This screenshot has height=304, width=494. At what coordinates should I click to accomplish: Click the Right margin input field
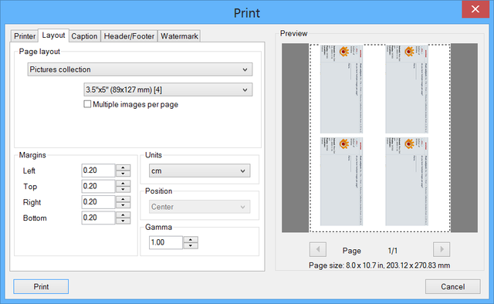(x=98, y=202)
